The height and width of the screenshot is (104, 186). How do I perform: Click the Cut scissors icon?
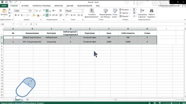click(10, 10)
